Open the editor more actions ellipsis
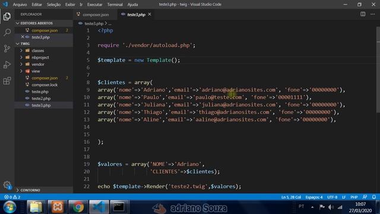The height and width of the screenshot is (214, 380). (x=373, y=14)
